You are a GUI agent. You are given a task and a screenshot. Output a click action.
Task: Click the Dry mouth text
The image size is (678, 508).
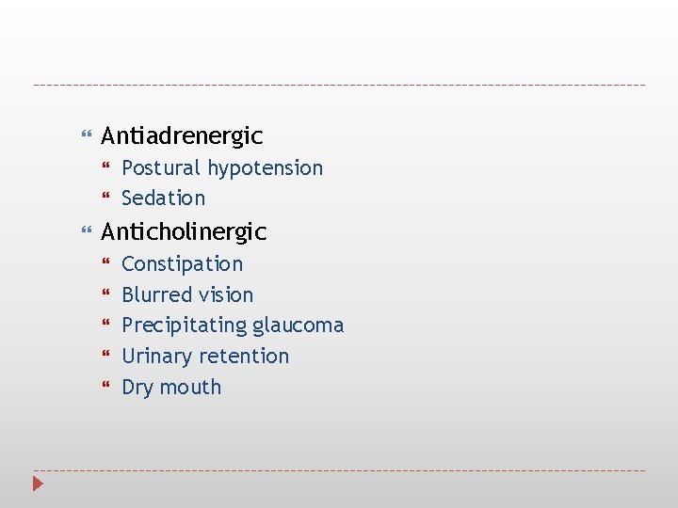click(x=171, y=388)
